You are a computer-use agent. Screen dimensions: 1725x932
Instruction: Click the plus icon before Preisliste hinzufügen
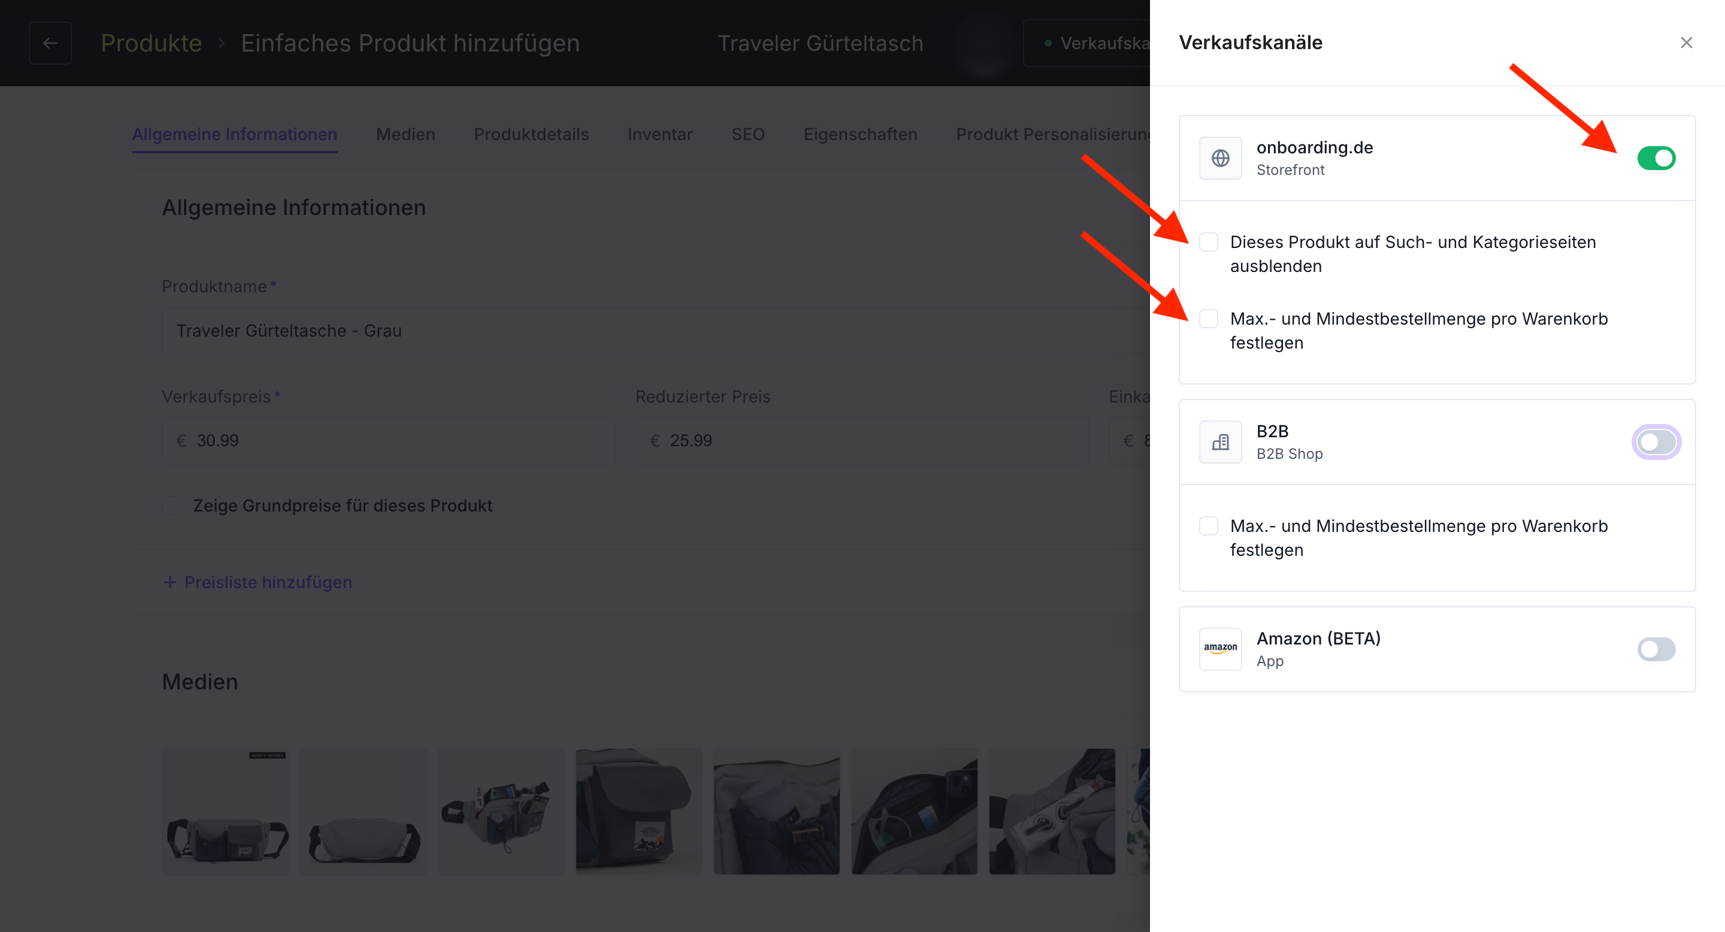170,582
